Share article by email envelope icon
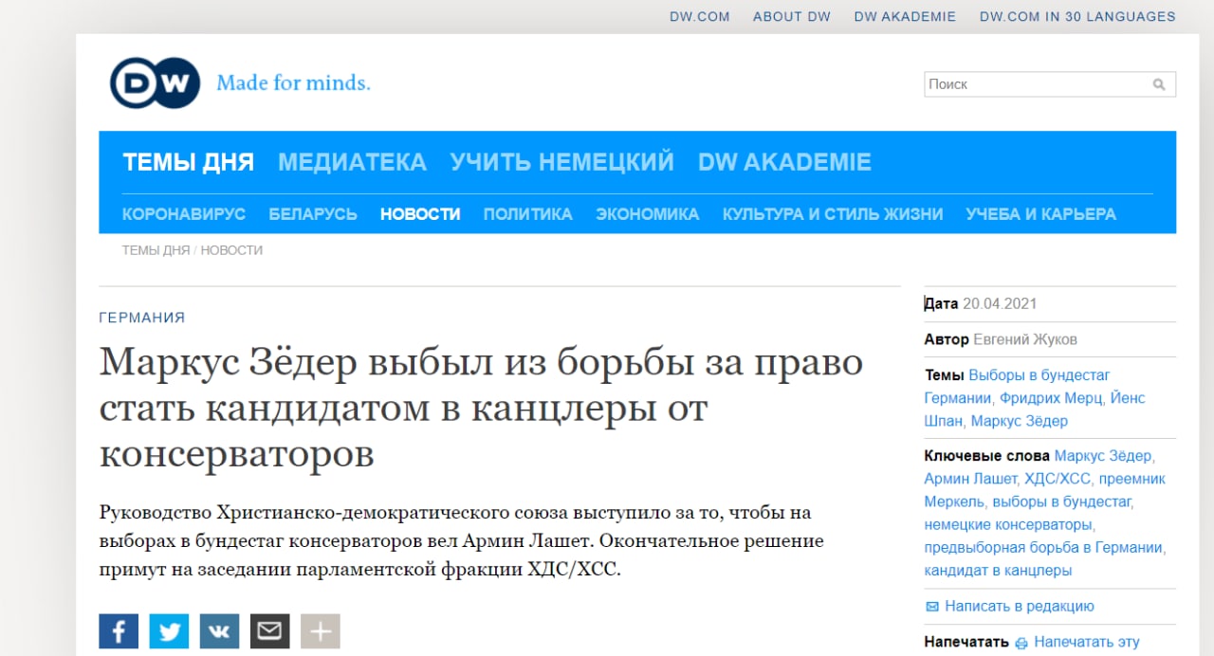The image size is (1214, 656). click(269, 631)
